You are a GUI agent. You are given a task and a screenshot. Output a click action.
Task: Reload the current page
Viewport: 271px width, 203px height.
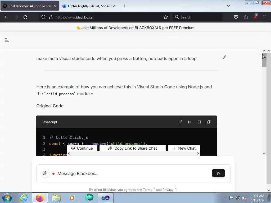pyautogui.click(x=25, y=17)
